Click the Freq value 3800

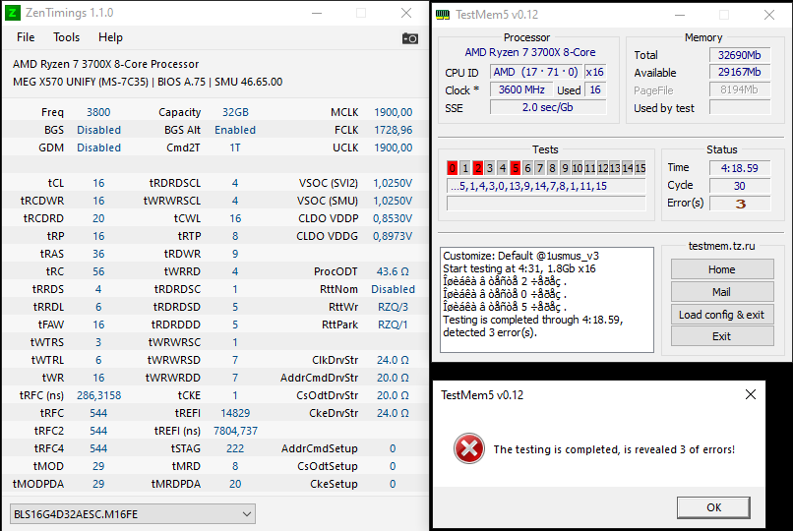(98, 112)
